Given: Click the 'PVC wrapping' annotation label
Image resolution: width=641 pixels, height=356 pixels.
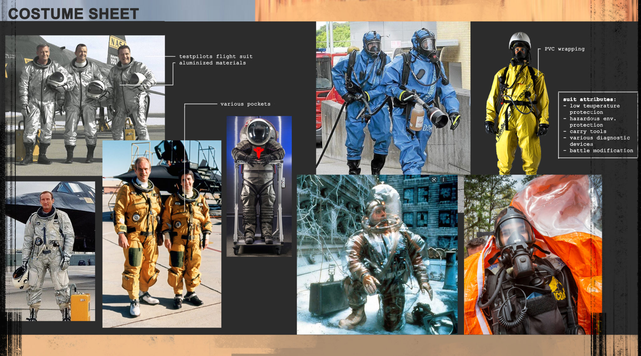Looking at the screenshot, I should point(564,49).
